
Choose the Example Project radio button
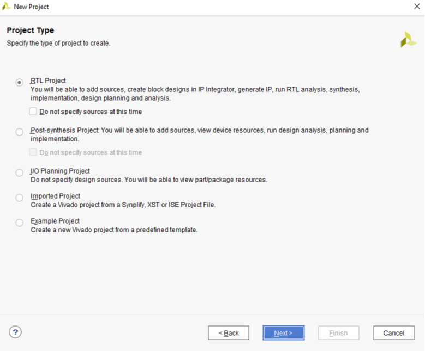pyautogui.click(x=20, y=223)
